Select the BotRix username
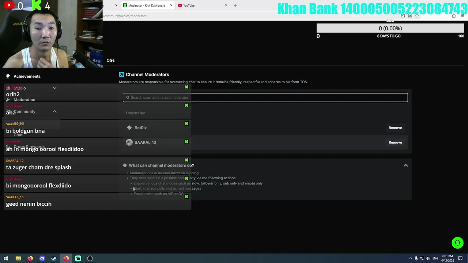The width and height of the screenshot is (468, 263). [x=140, y=128]
